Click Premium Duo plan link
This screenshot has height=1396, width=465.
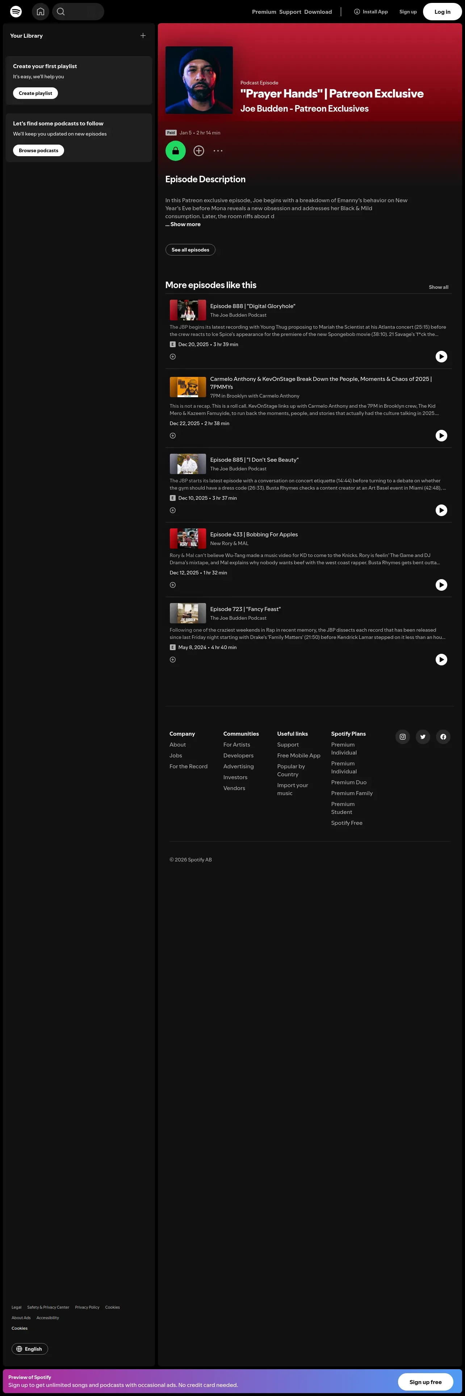349,782
